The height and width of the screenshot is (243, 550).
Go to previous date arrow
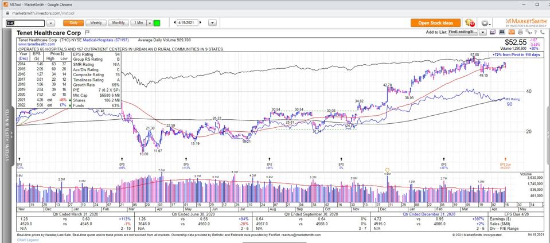[175, 23]
